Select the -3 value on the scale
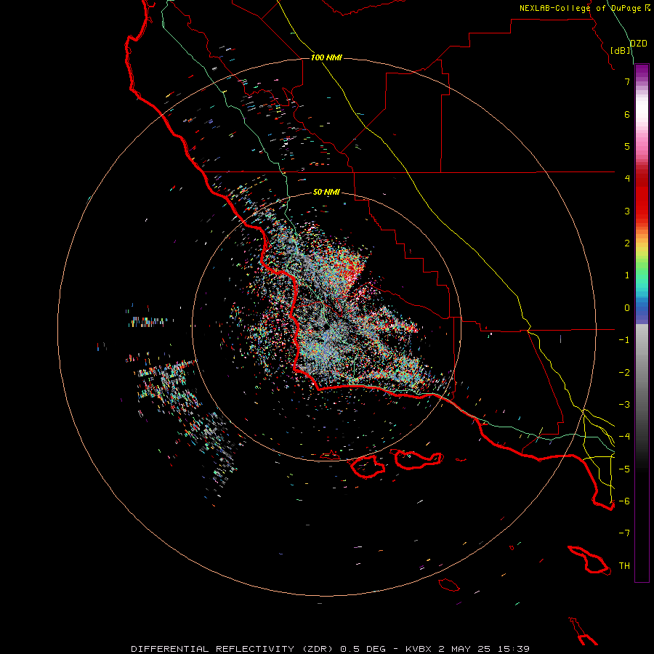The width and height of the screenshot is (654, 654). click(x=624, y=405)
